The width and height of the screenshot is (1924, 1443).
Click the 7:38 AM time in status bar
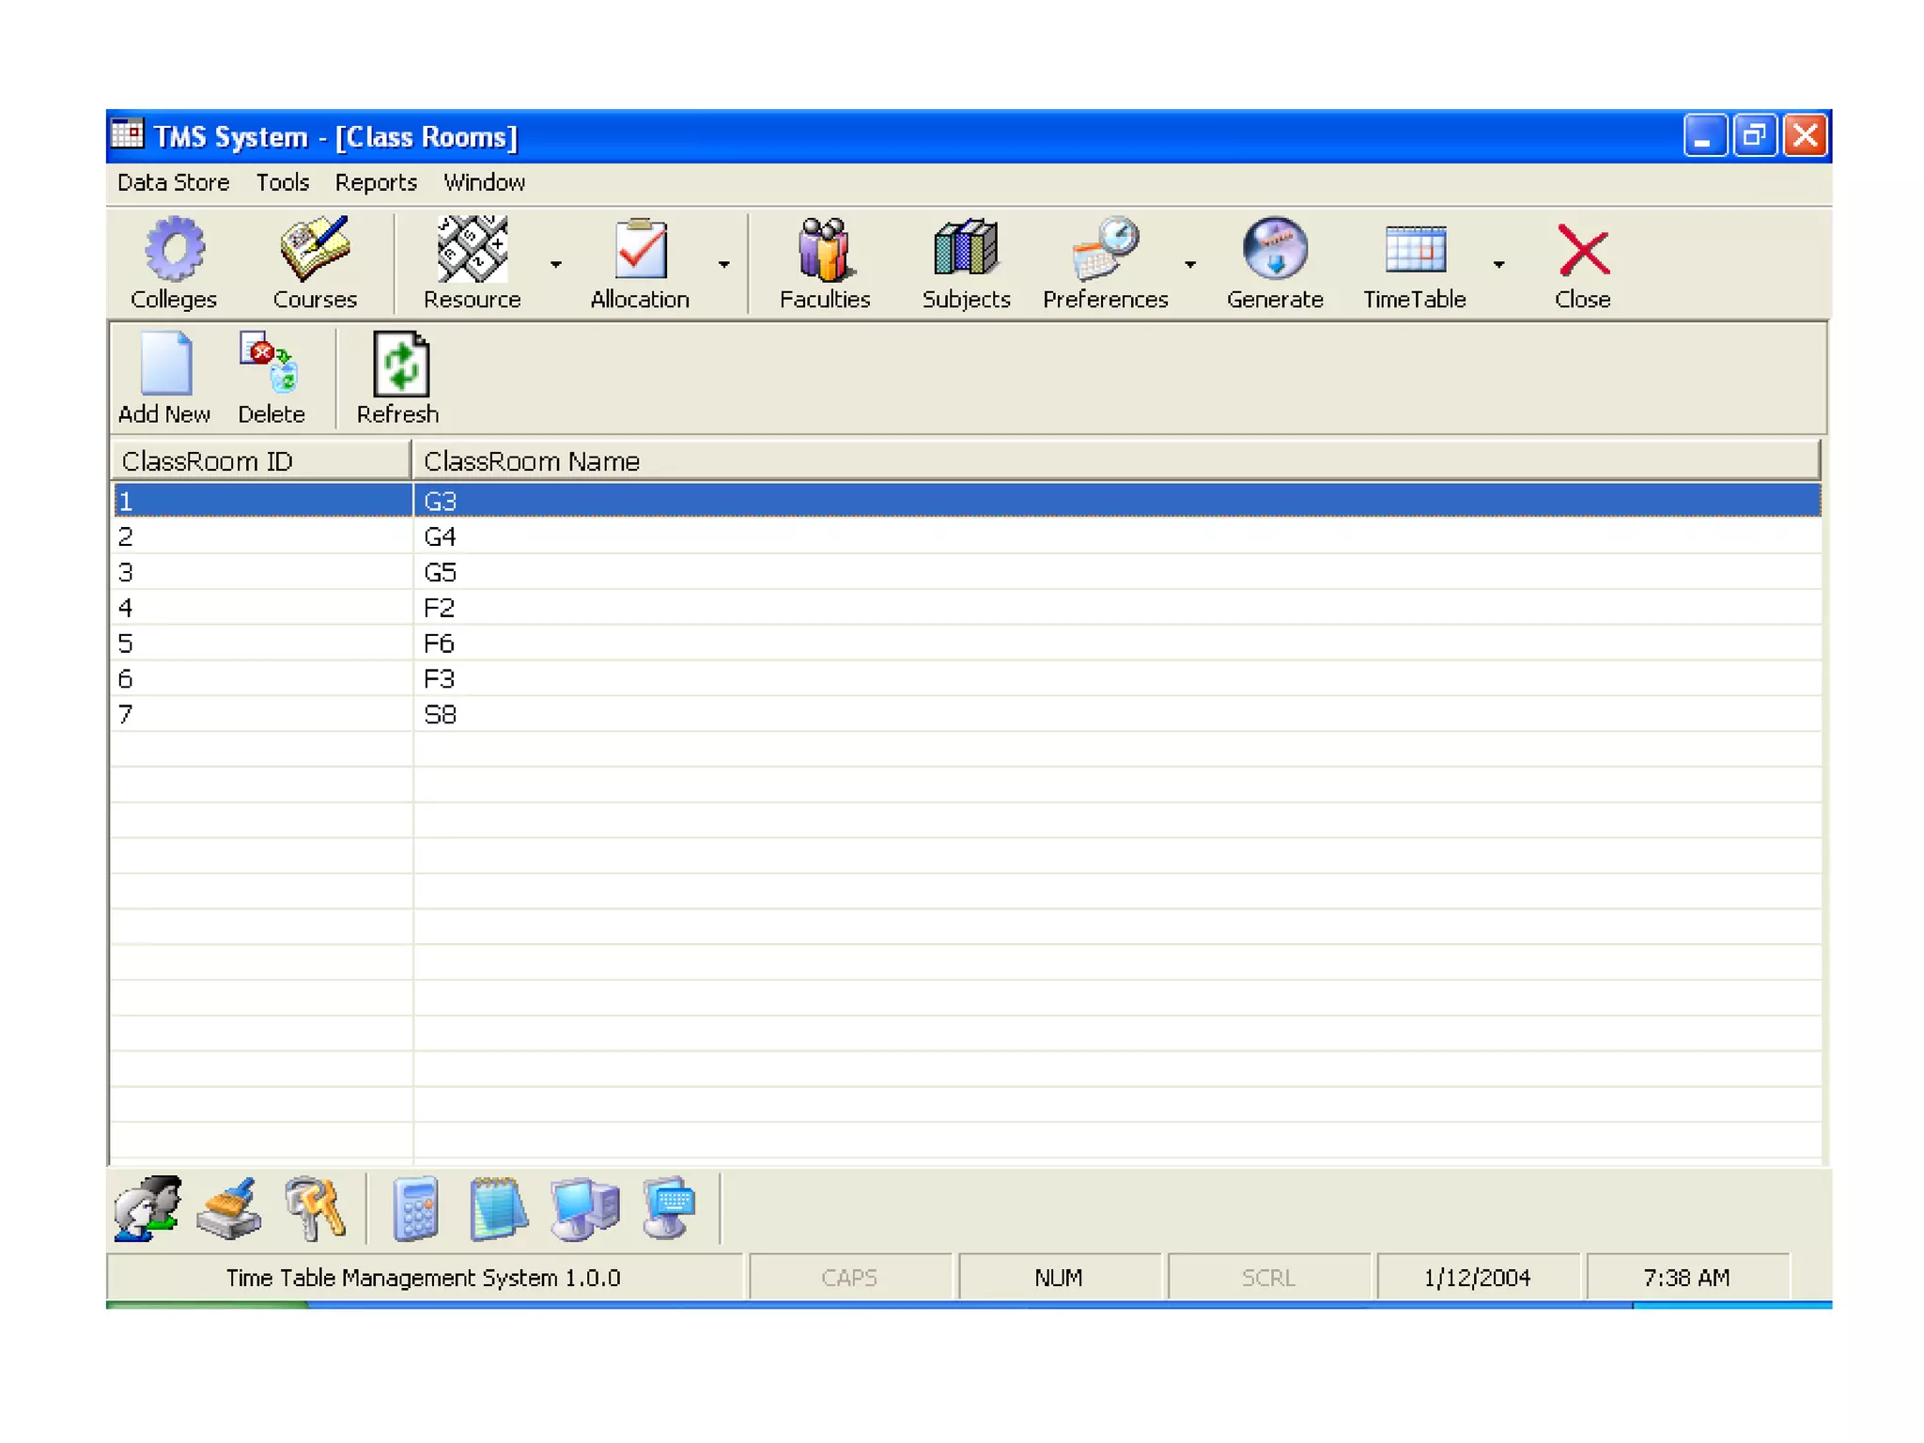pos(1687,1278)
